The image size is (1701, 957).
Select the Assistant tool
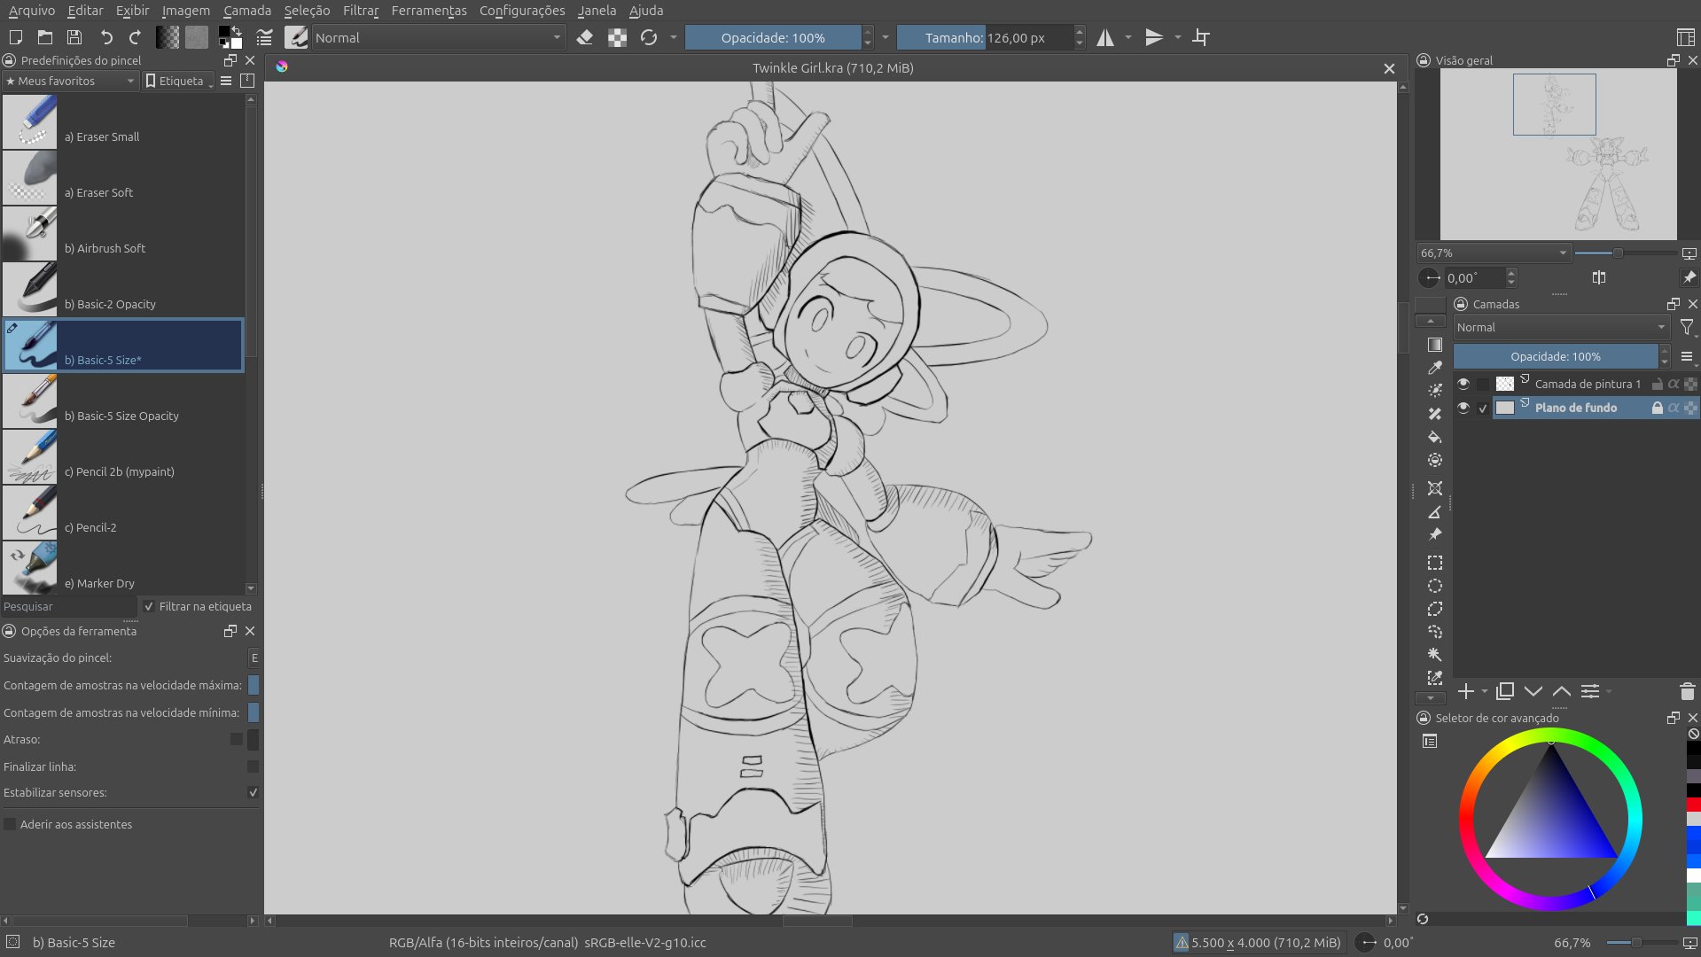(1435, 488)
